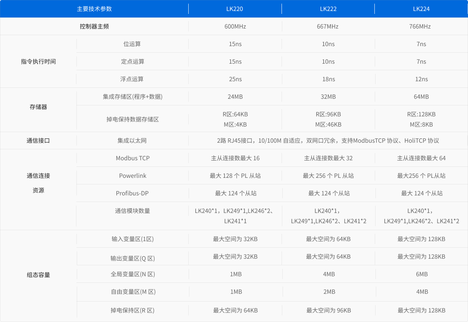Select 主从连接数最大 64 cell
Image resolution: width=468 pixels, height=322 pixels.
[421, 158]
